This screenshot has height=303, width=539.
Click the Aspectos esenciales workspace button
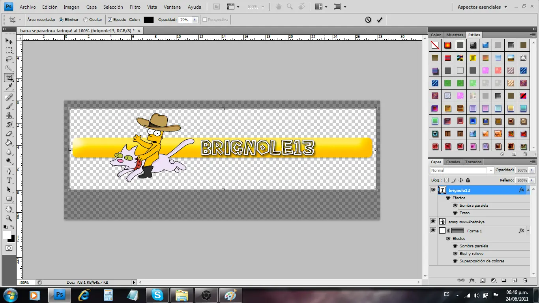482,7
